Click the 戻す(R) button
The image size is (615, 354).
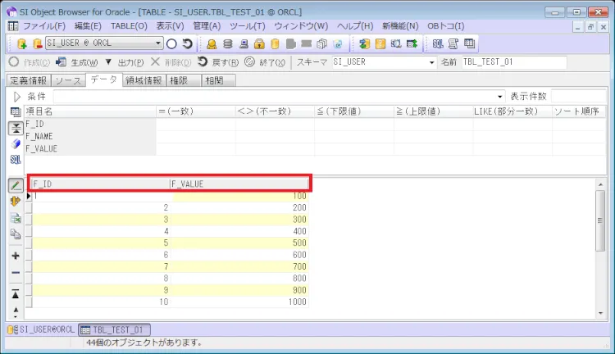coord(218,62)
